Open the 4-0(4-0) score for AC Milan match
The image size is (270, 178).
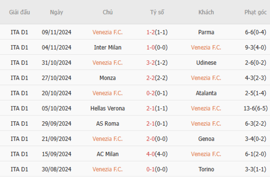(157, 154)
